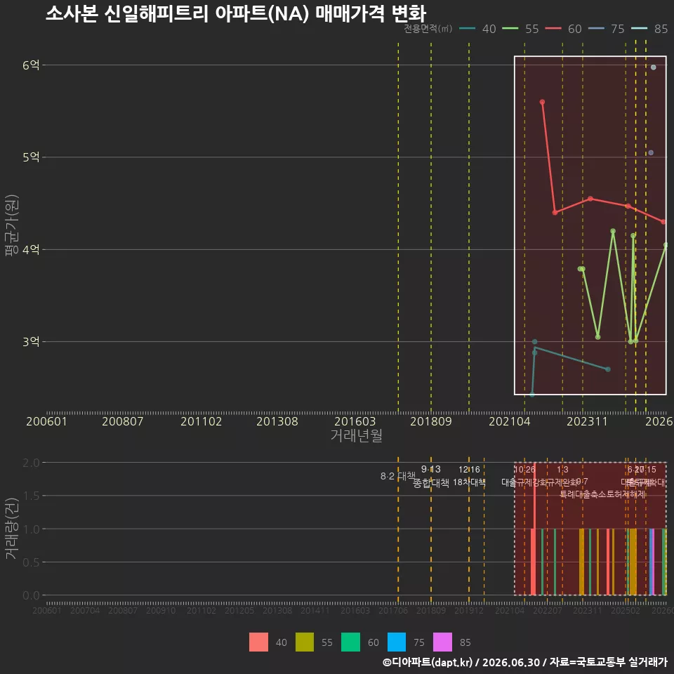
Task: Click the salmon 40 swatch in bottom legend
Action: (258, 642)
